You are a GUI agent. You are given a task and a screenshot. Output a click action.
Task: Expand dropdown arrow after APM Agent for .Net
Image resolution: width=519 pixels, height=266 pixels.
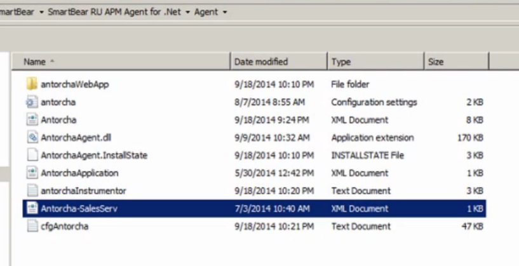(187, 12)
